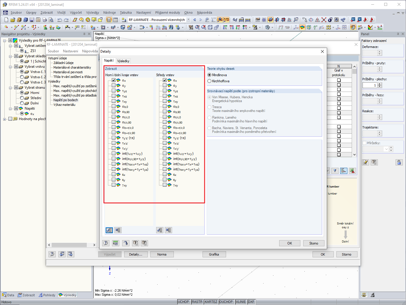The image size is (406, 305).
Task: Go to previous module with left arrow
Action: [194, 20]
